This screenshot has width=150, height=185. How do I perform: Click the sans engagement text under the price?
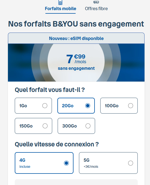coord(76,68)
